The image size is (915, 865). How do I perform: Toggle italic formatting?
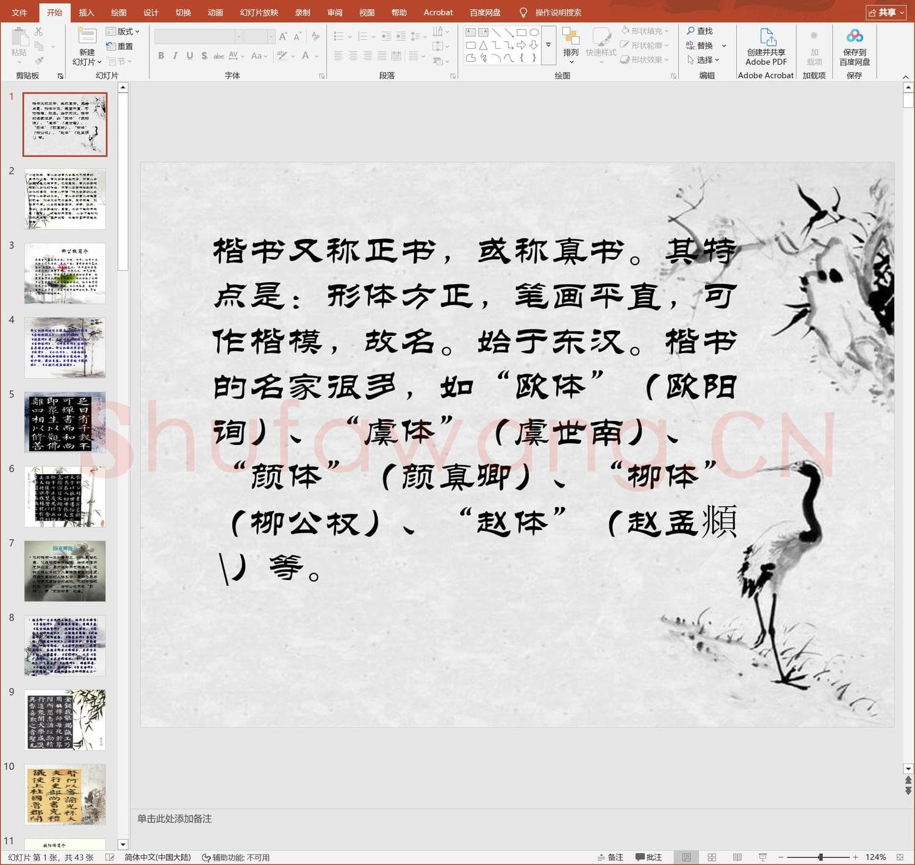click(175, 55)
